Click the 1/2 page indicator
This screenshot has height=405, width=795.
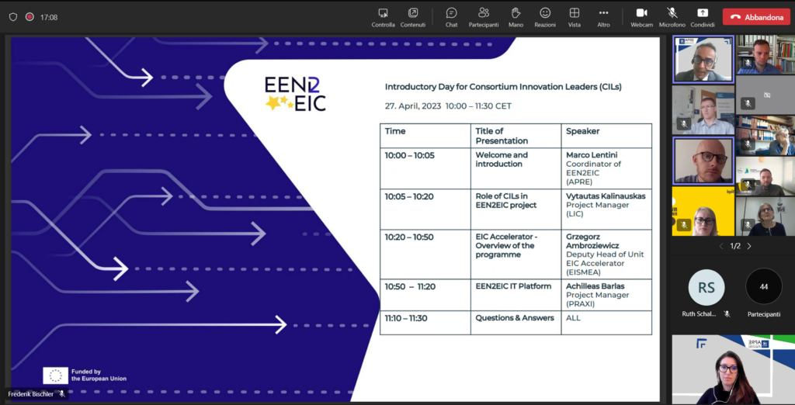[x=735, y=247]
